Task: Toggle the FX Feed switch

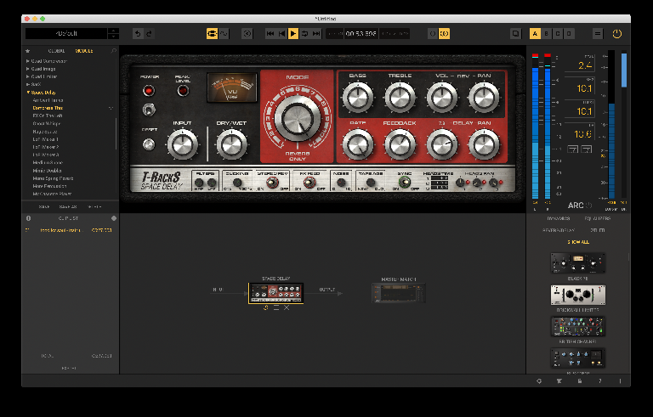Action: (309, 183)
